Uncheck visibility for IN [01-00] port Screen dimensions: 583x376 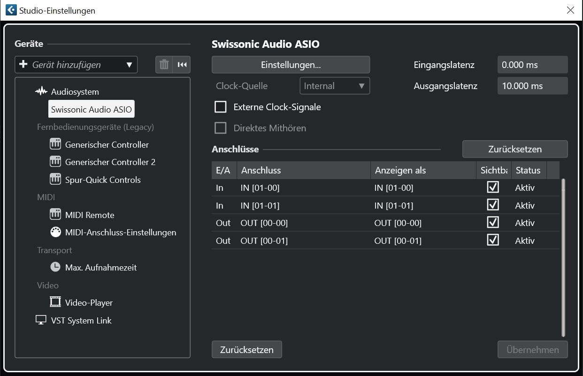point(493,188)
